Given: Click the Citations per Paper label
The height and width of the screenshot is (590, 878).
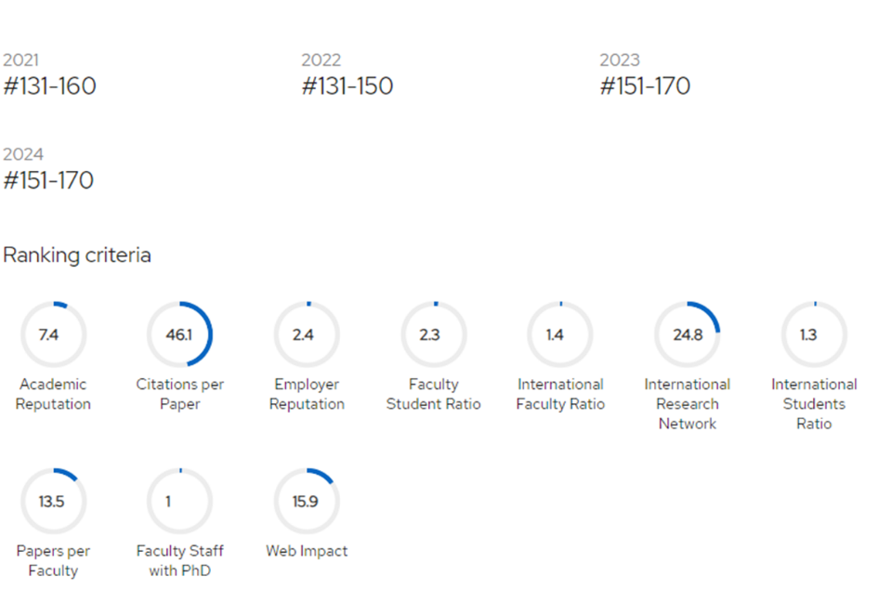Looking at the screenshot, I should coord(179,394).
